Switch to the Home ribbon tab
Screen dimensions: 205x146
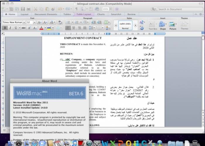pos(10,14)
